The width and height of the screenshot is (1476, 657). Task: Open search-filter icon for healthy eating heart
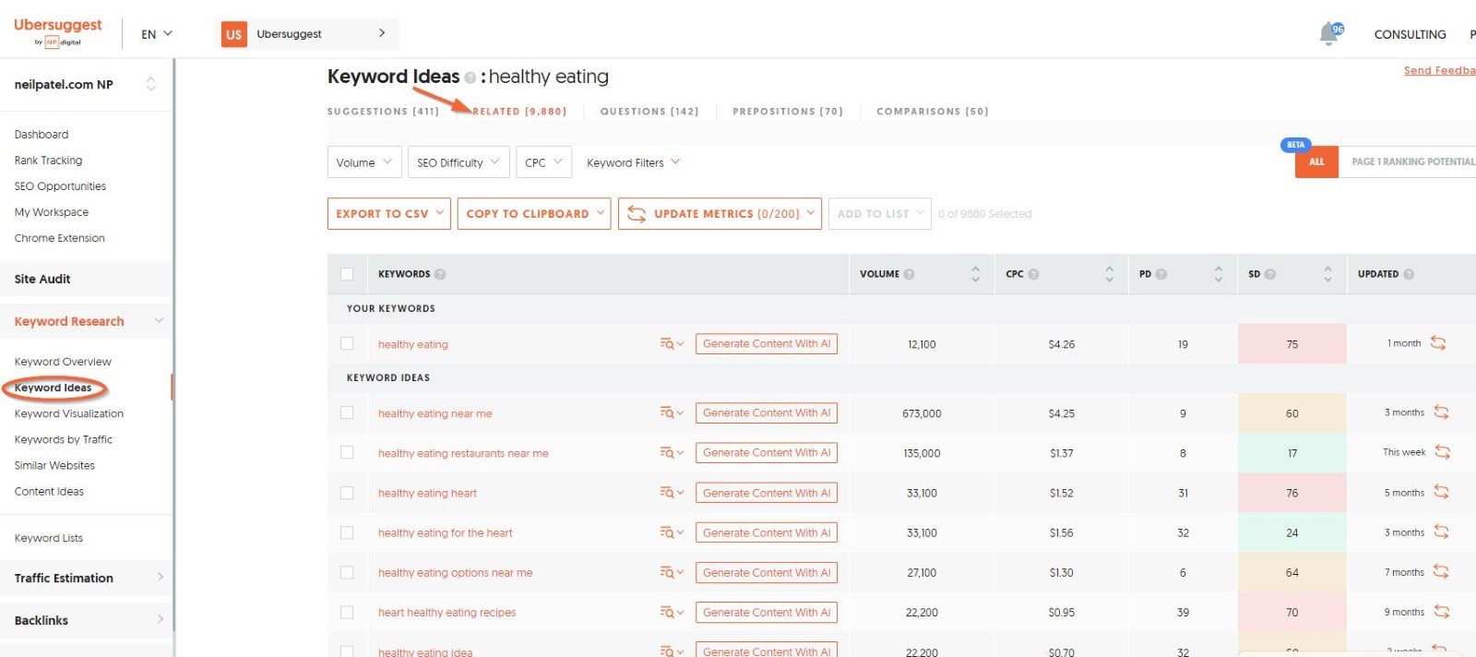tap(671, 493)
